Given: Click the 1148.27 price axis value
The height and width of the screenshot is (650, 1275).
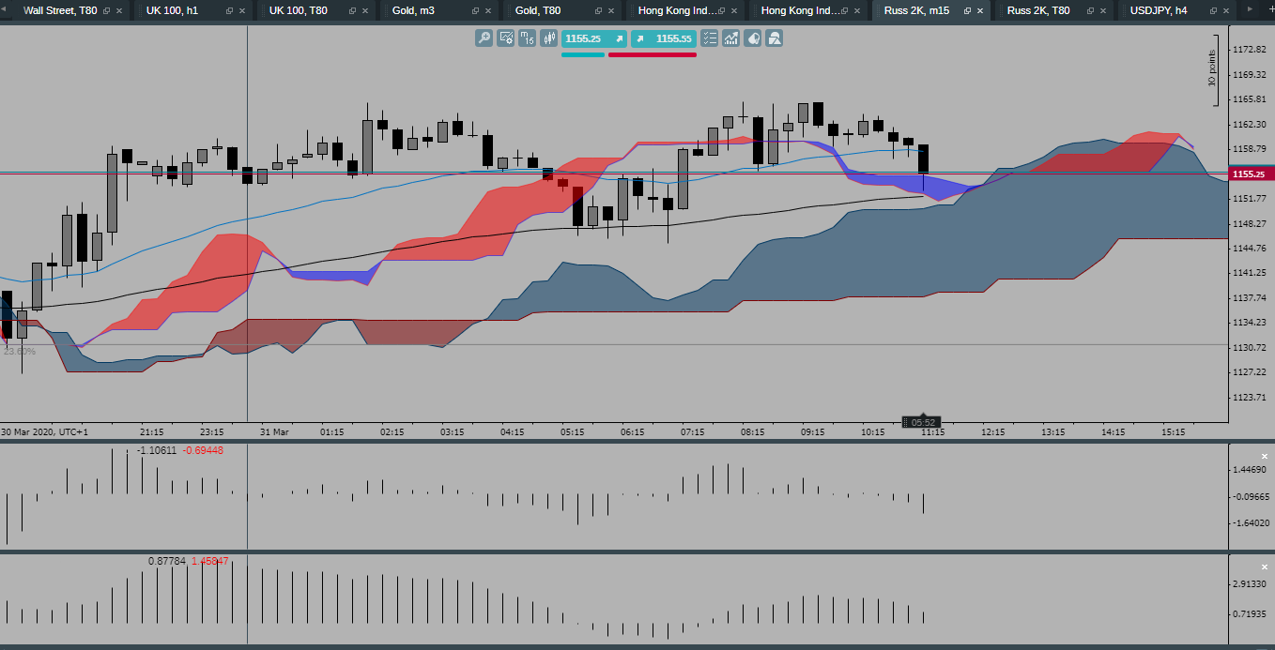Looking at the screenshot, I should pyautogui.click(x=1252, y=223).
